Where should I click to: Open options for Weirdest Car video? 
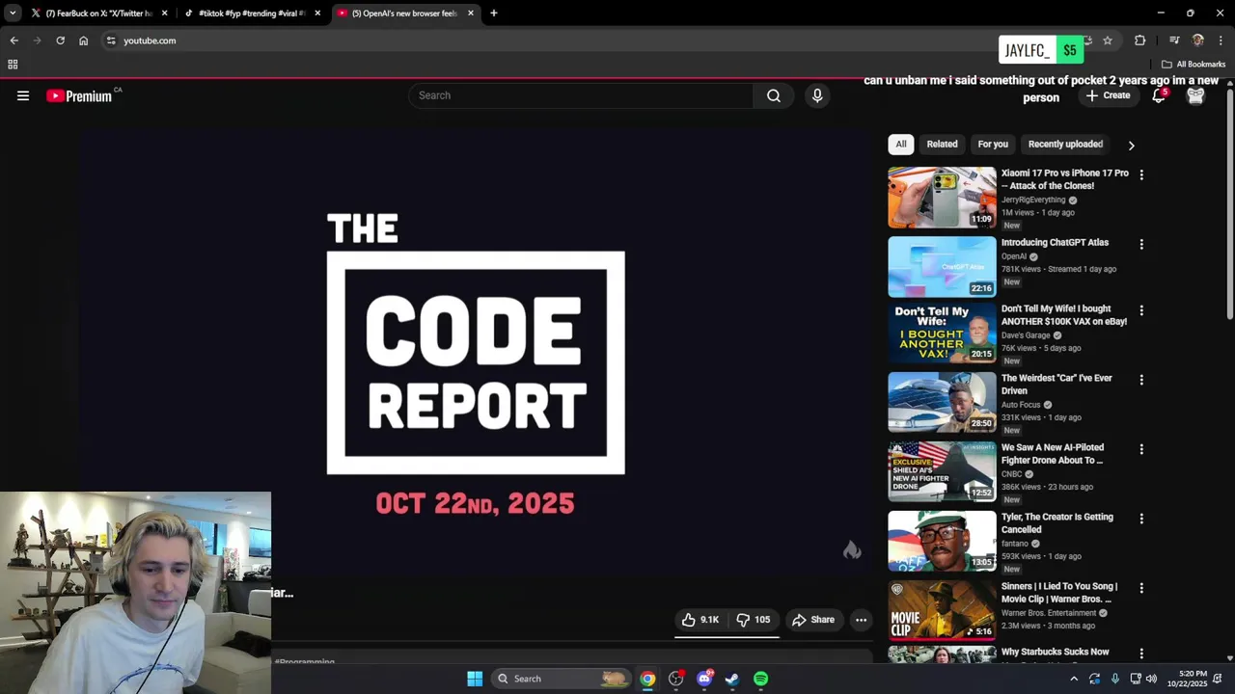[x=1141, y=380]
